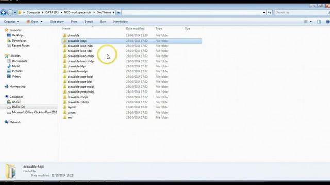Open the address bar history dropdown

click(264, 12)
